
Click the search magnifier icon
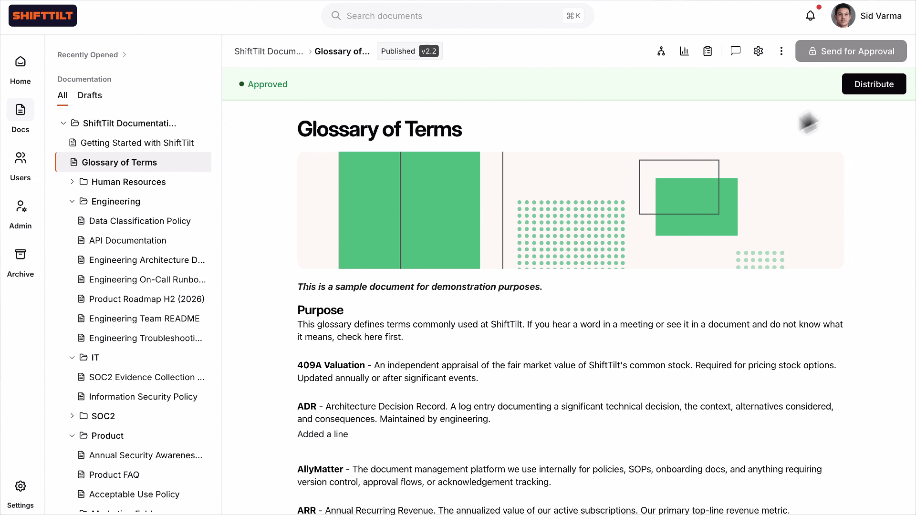336,16
